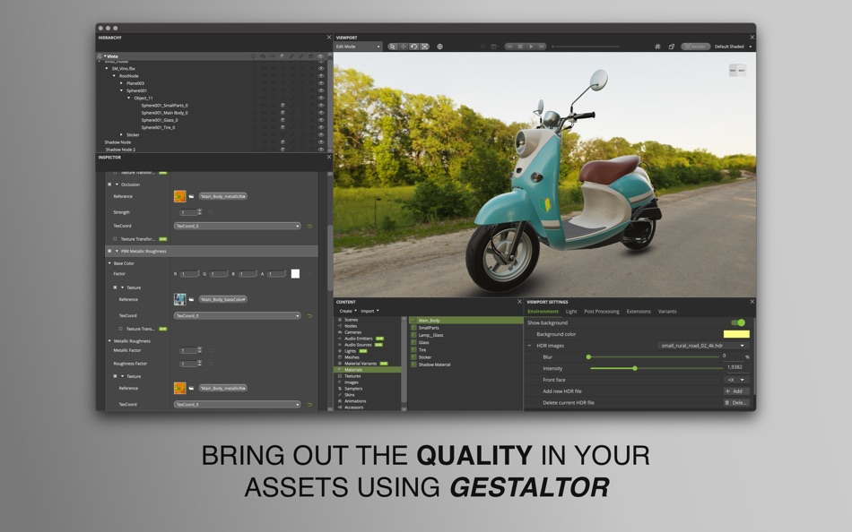Click Reference folder icon for Base Color texture
This screenshot has height=532, width=852.
191,300
